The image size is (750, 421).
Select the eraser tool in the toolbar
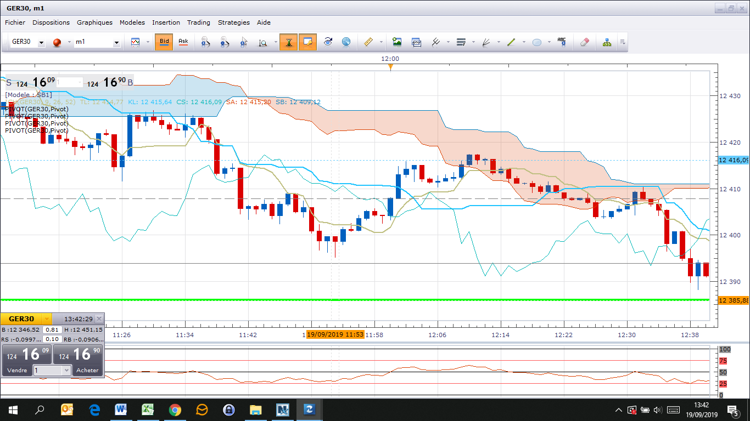coord(584,42)
